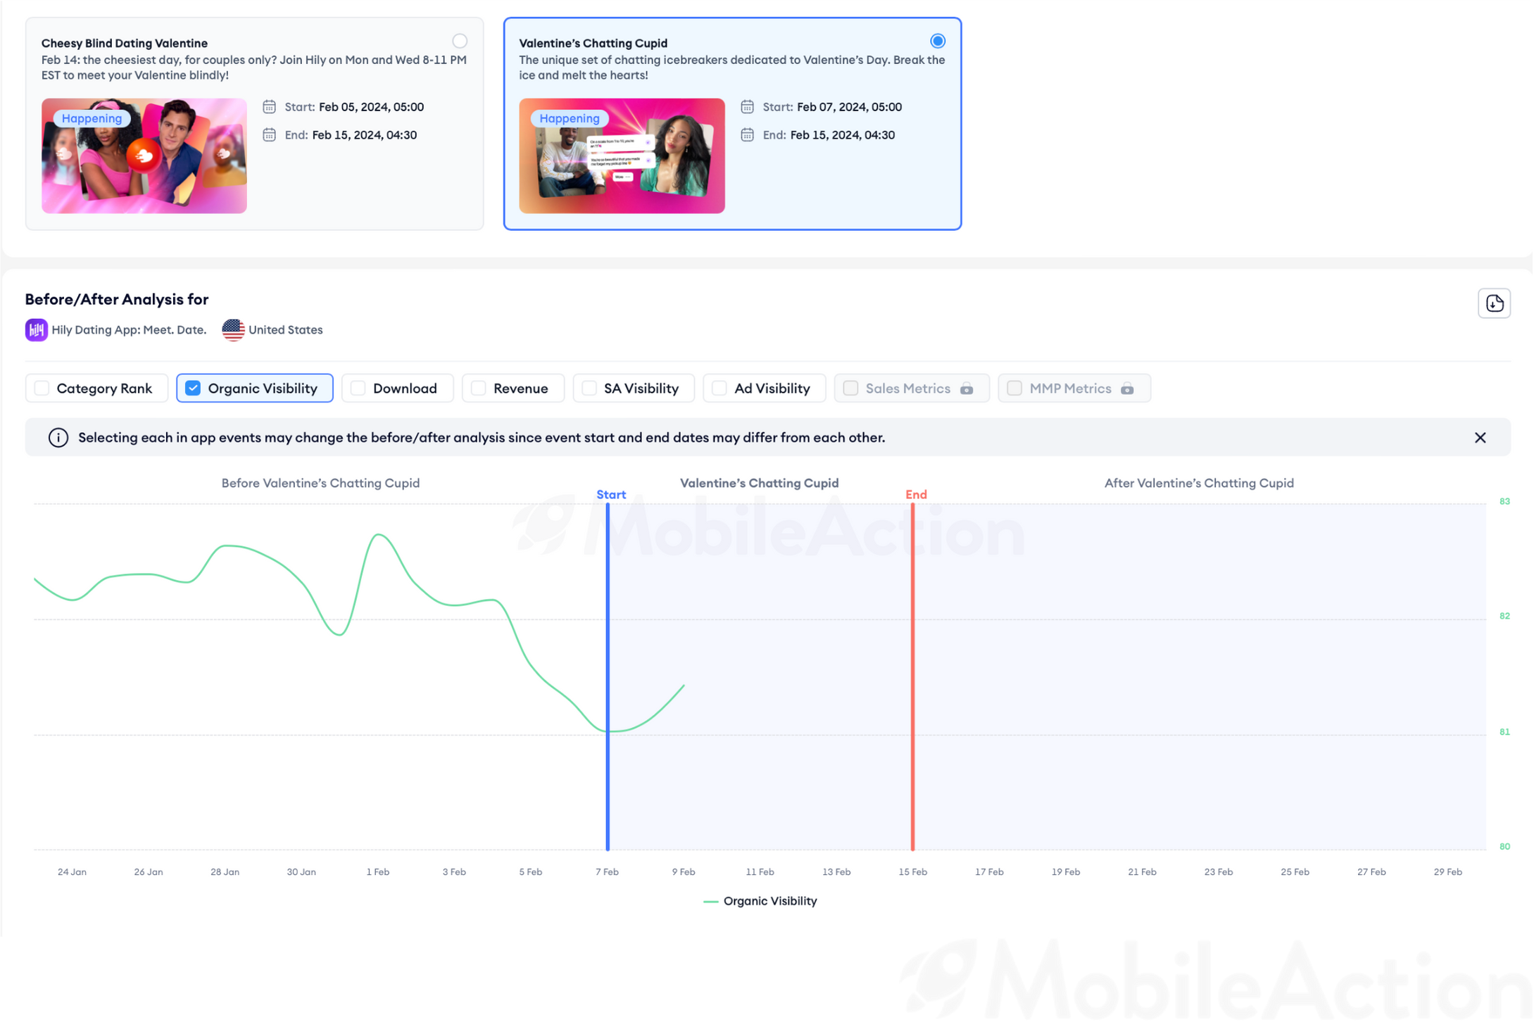The image size is (1534, 1022).
Task: Select the Cheesy Blind Dating Valentine radio button
Action: (x=460, y=41)
